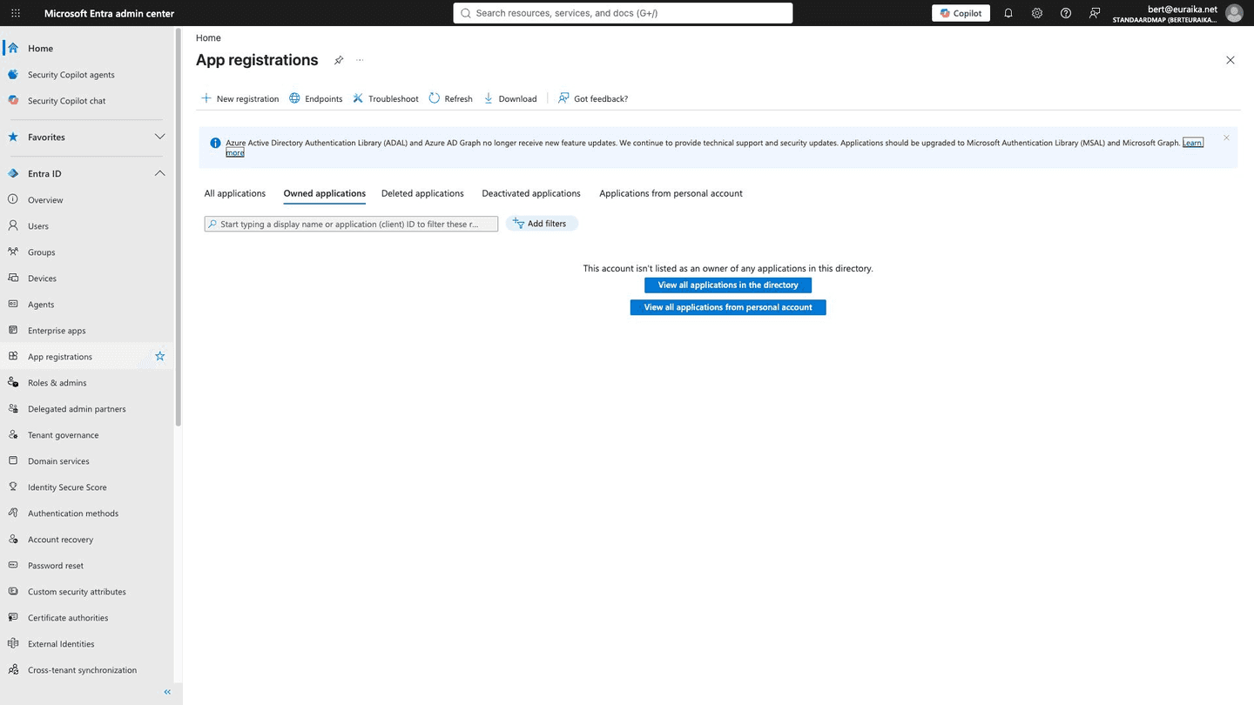Click Download in the toolbar
The height and width of the screenshot is (705, 1254).
[510, 98]
